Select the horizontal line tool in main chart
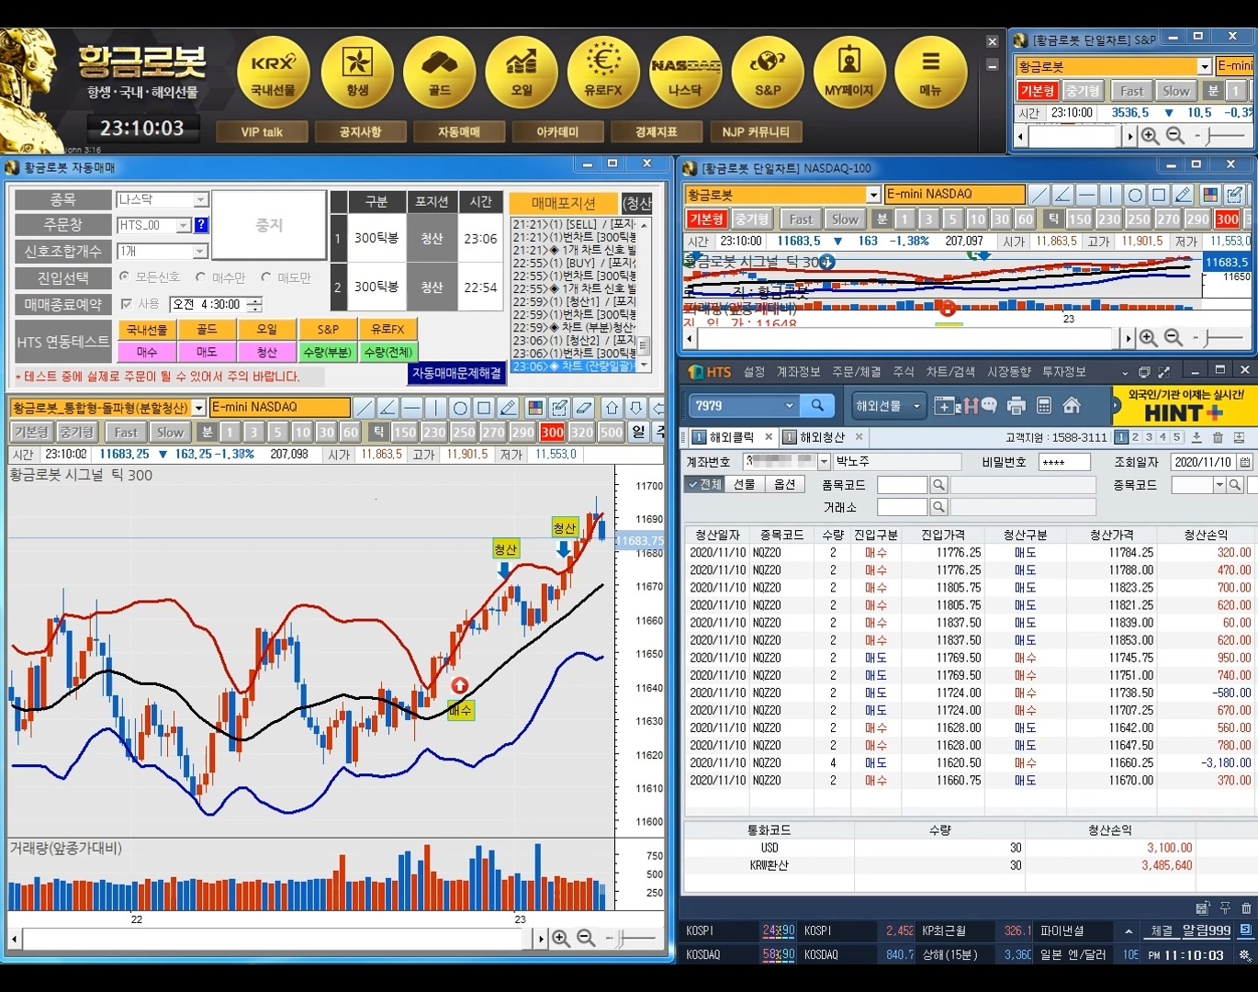The width and height of the screenshot is (1258, 992). click(411, 408)
